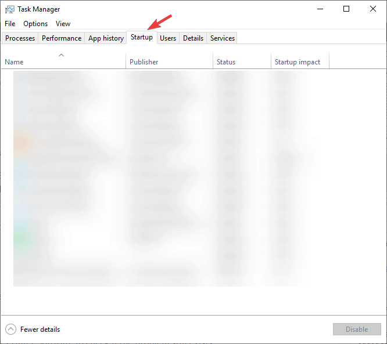Click the Disable button

click(x=357, y=329)
